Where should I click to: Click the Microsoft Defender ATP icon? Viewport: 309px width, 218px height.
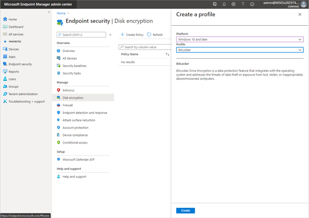[x=59, y=159]
